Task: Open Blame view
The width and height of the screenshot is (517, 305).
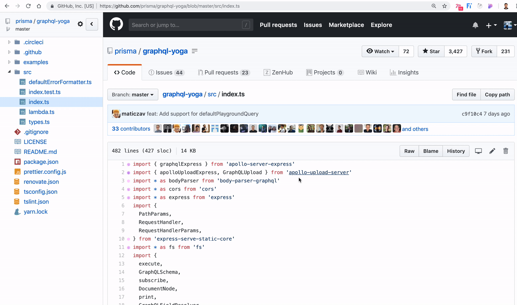Action: tap(431, 151)
